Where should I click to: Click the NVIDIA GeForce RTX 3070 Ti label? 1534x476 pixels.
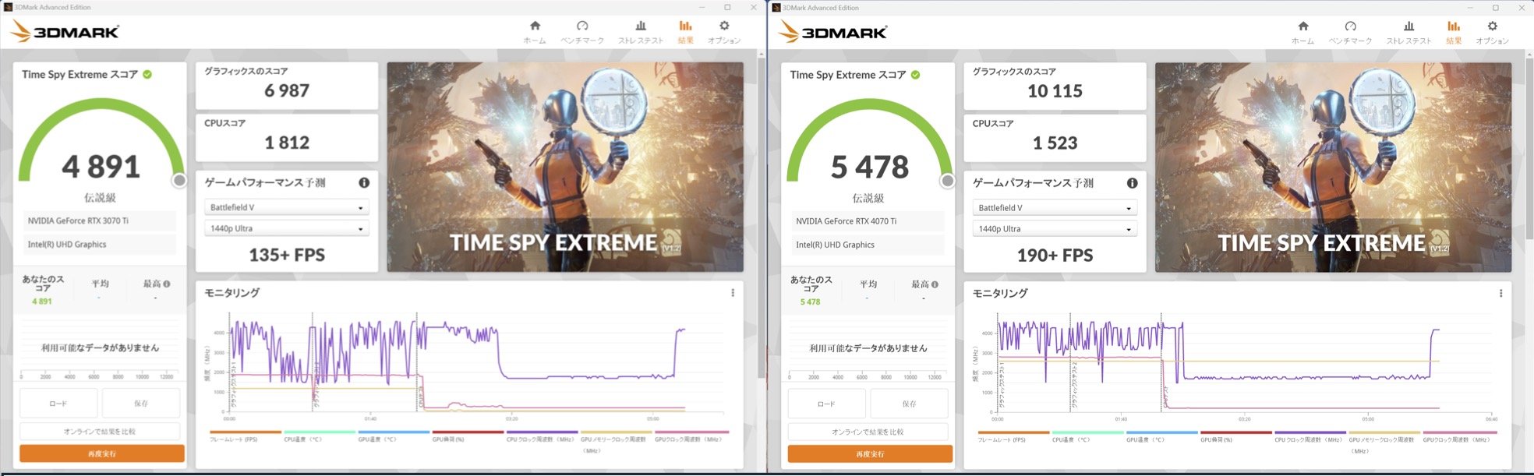tap(78, 220)
